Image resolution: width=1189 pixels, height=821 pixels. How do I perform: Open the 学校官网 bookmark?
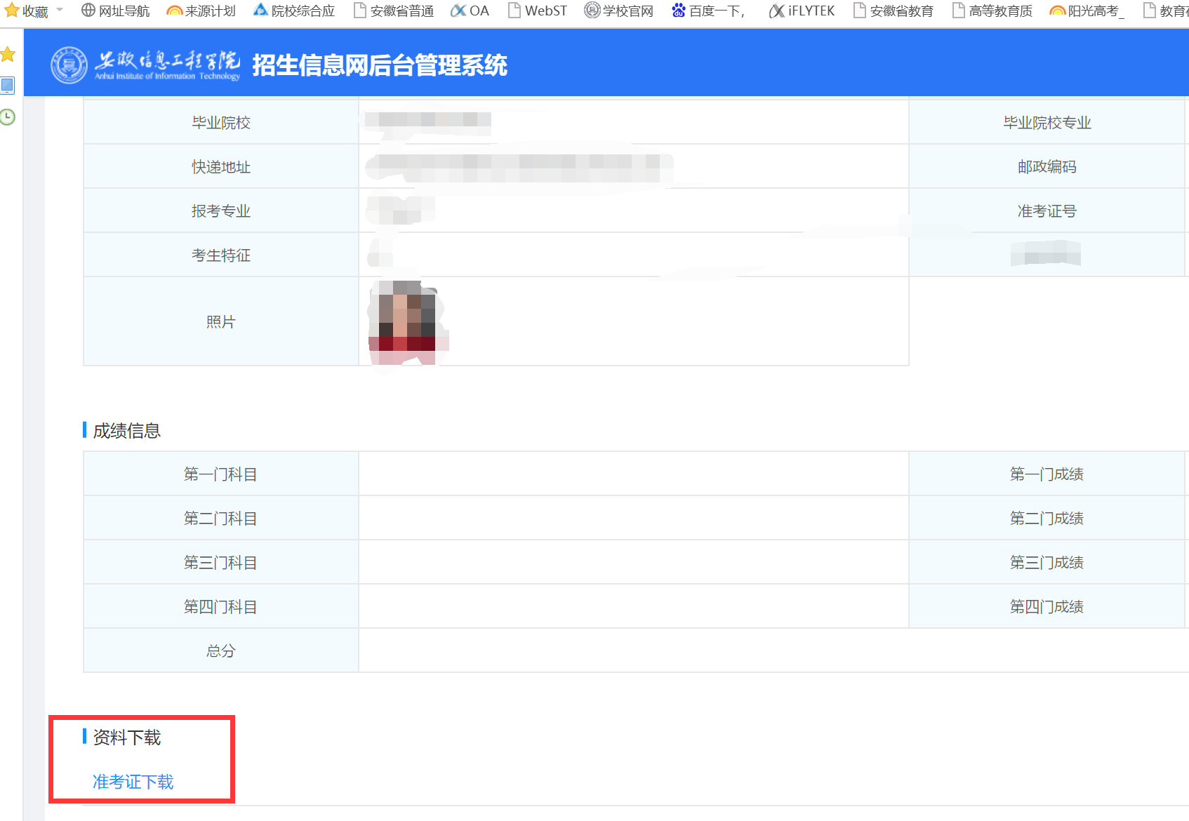point(619,11)
